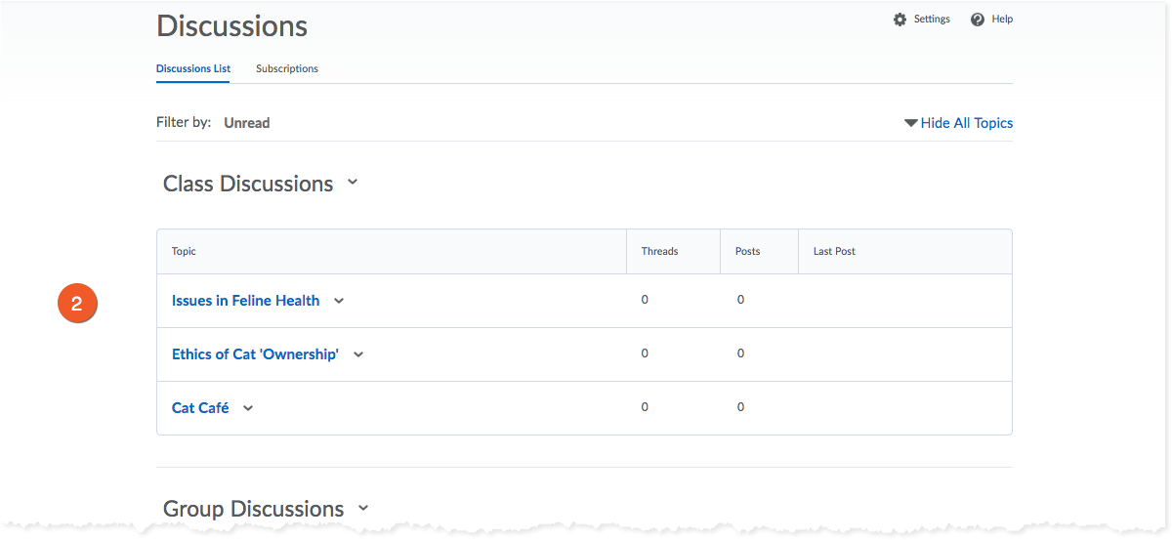1172x540 pixels.
Task: Open Issues in Feline Health topic
Action: coord(245,301)
